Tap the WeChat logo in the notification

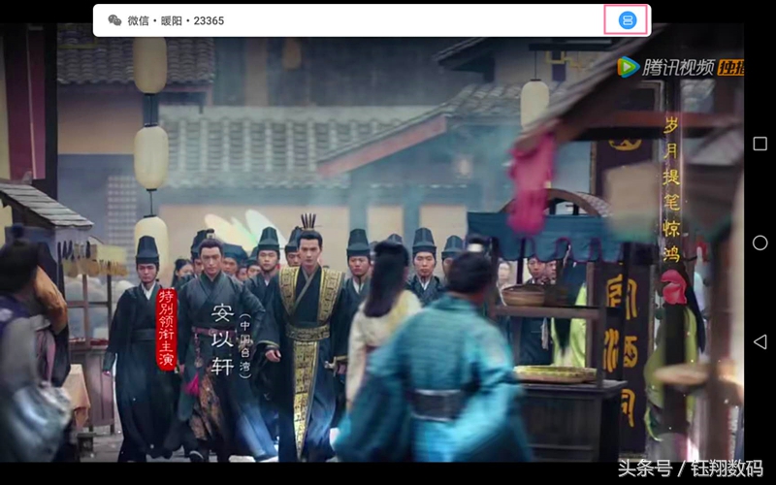114,20
